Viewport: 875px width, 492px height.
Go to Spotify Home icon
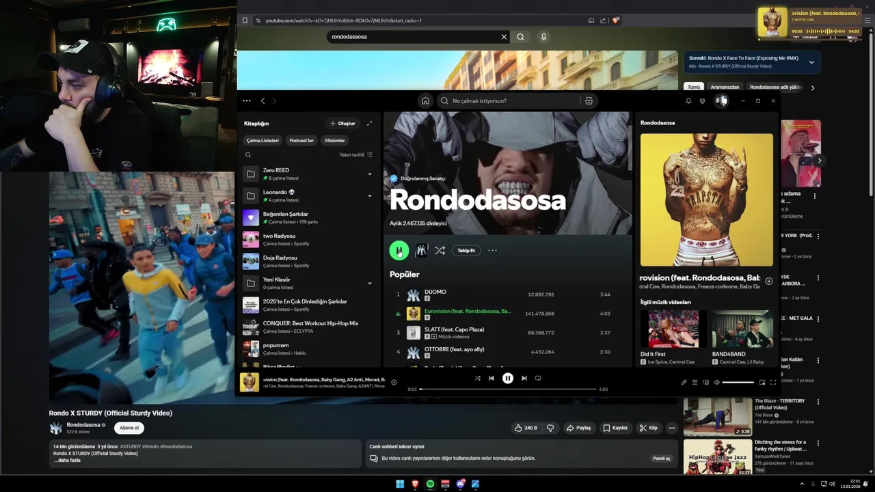(425, 101)
